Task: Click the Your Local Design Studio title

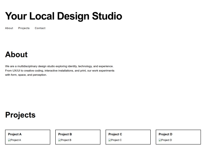Action: 64,16
